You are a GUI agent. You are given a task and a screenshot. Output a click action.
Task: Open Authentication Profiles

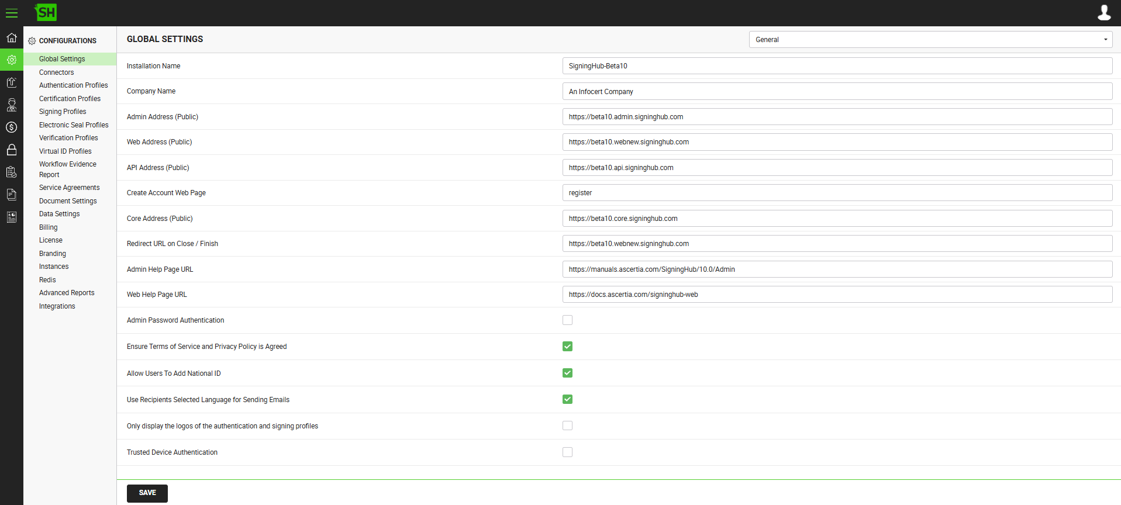pyautogui.click(x=74, y=85)
